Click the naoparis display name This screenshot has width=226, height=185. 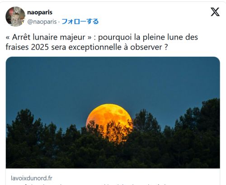click(x=40, y=12)
